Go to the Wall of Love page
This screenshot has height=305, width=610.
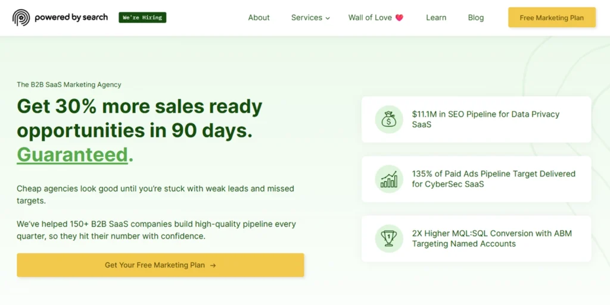pyautogui.click(x=370, y=18)
